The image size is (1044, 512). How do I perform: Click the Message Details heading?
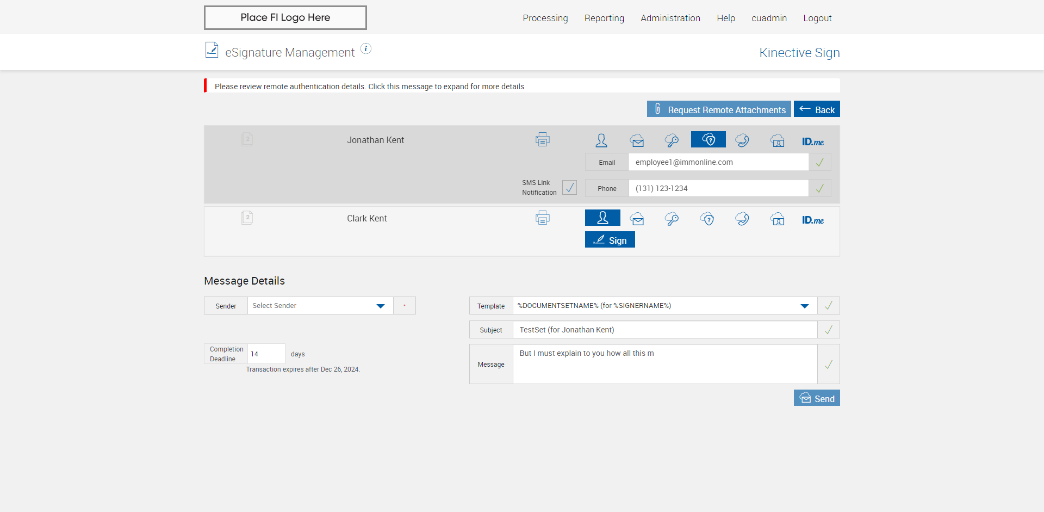click(244, 281)
